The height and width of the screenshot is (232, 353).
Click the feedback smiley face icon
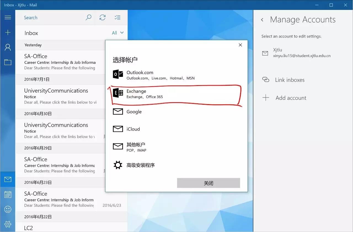(8, 209)
